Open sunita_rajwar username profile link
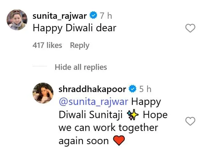The width and height of the screenshot is (199, 149). 60,16
